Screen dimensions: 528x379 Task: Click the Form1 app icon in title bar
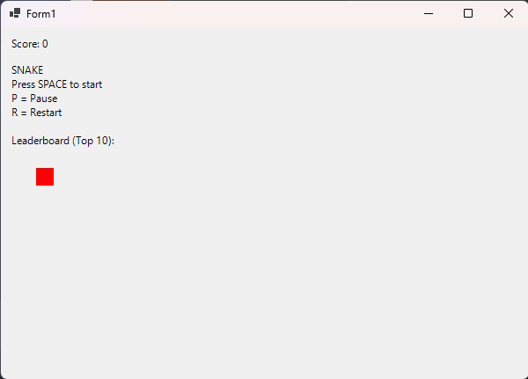[15, 14]
